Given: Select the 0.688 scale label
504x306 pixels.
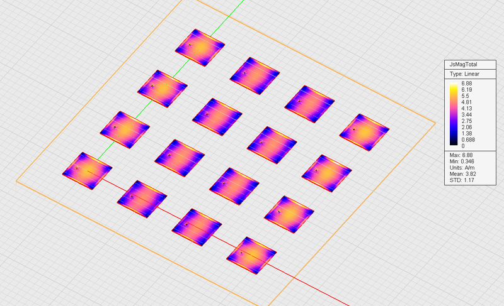Looking at the screenshot, I should (468, 139).
